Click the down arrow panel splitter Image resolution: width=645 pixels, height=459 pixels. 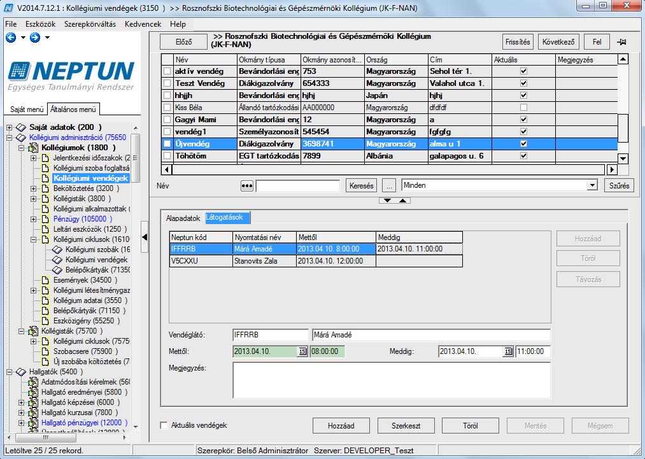point(387,201)
